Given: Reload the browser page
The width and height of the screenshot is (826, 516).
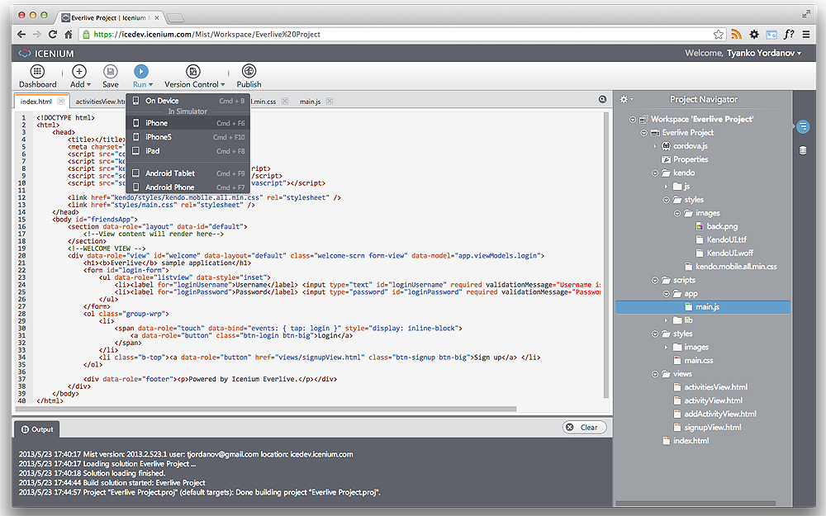Looking at the screenshot, I should pos(53,34).
